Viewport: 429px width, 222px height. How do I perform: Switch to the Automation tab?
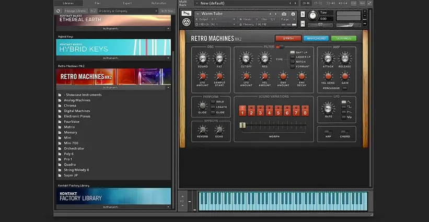pyautogui.click(x=159, y=3)
